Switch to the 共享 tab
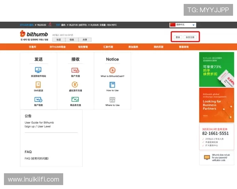Screen dimensions: 237x189 (85, 39)
